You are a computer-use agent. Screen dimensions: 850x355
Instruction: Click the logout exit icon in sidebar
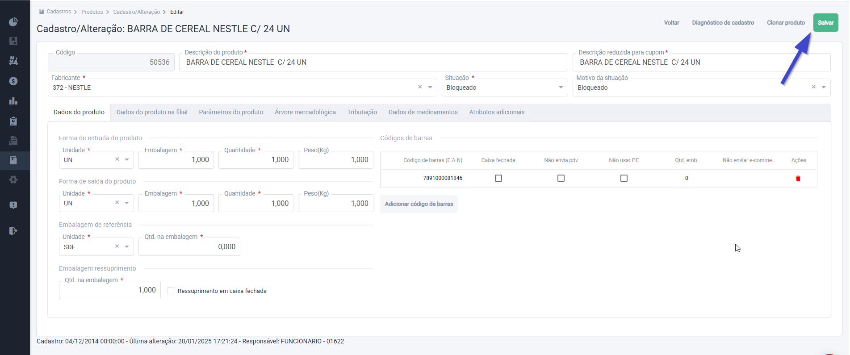point(13,231)
